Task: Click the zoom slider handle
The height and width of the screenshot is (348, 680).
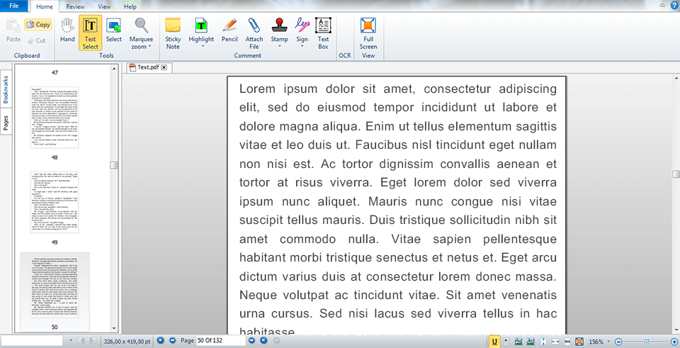Action: pos(646,342)
